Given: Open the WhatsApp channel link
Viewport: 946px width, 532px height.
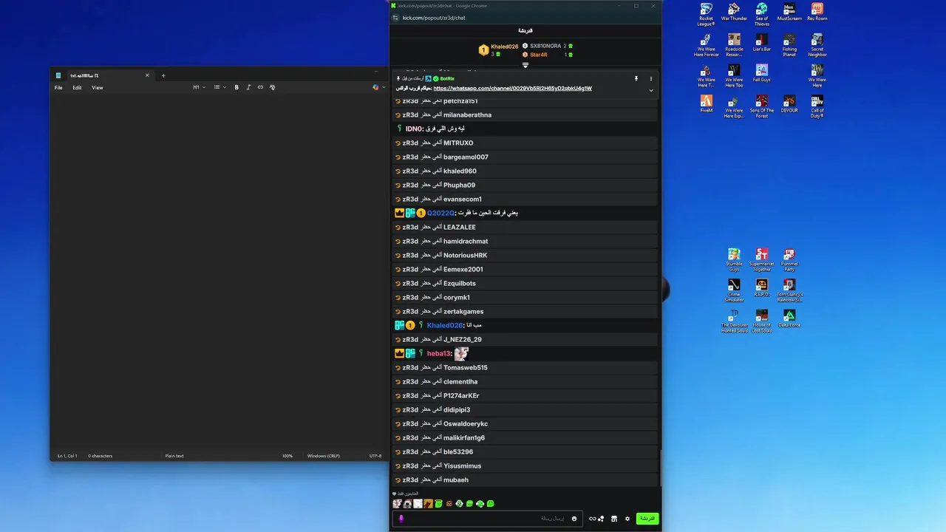Looking at the screenshot, I should point(512,89).
